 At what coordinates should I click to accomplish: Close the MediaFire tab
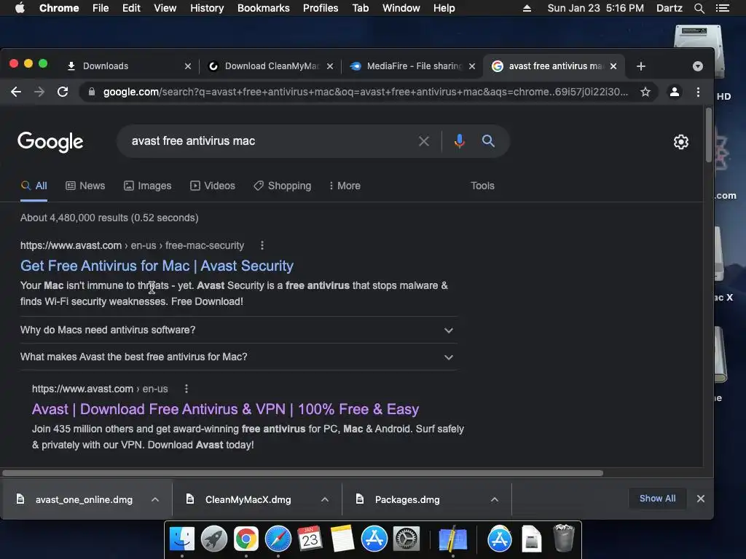pyautogui.click(x=472, y=66)
